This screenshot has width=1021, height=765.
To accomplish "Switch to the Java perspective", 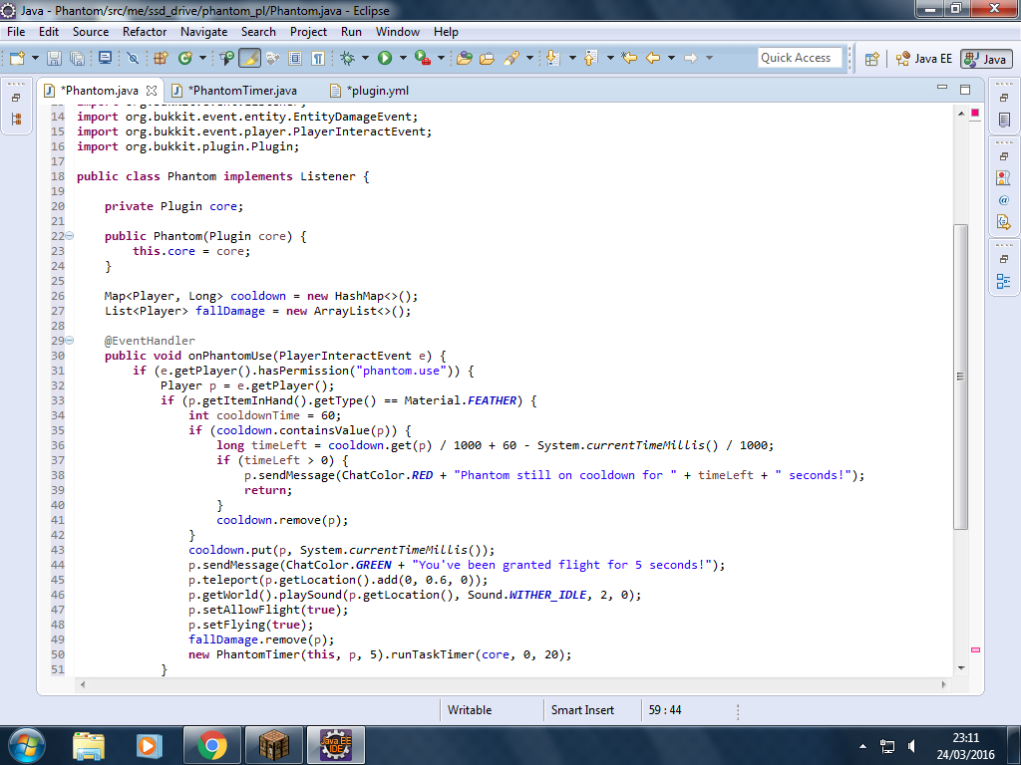I will (x=986, y=59).
